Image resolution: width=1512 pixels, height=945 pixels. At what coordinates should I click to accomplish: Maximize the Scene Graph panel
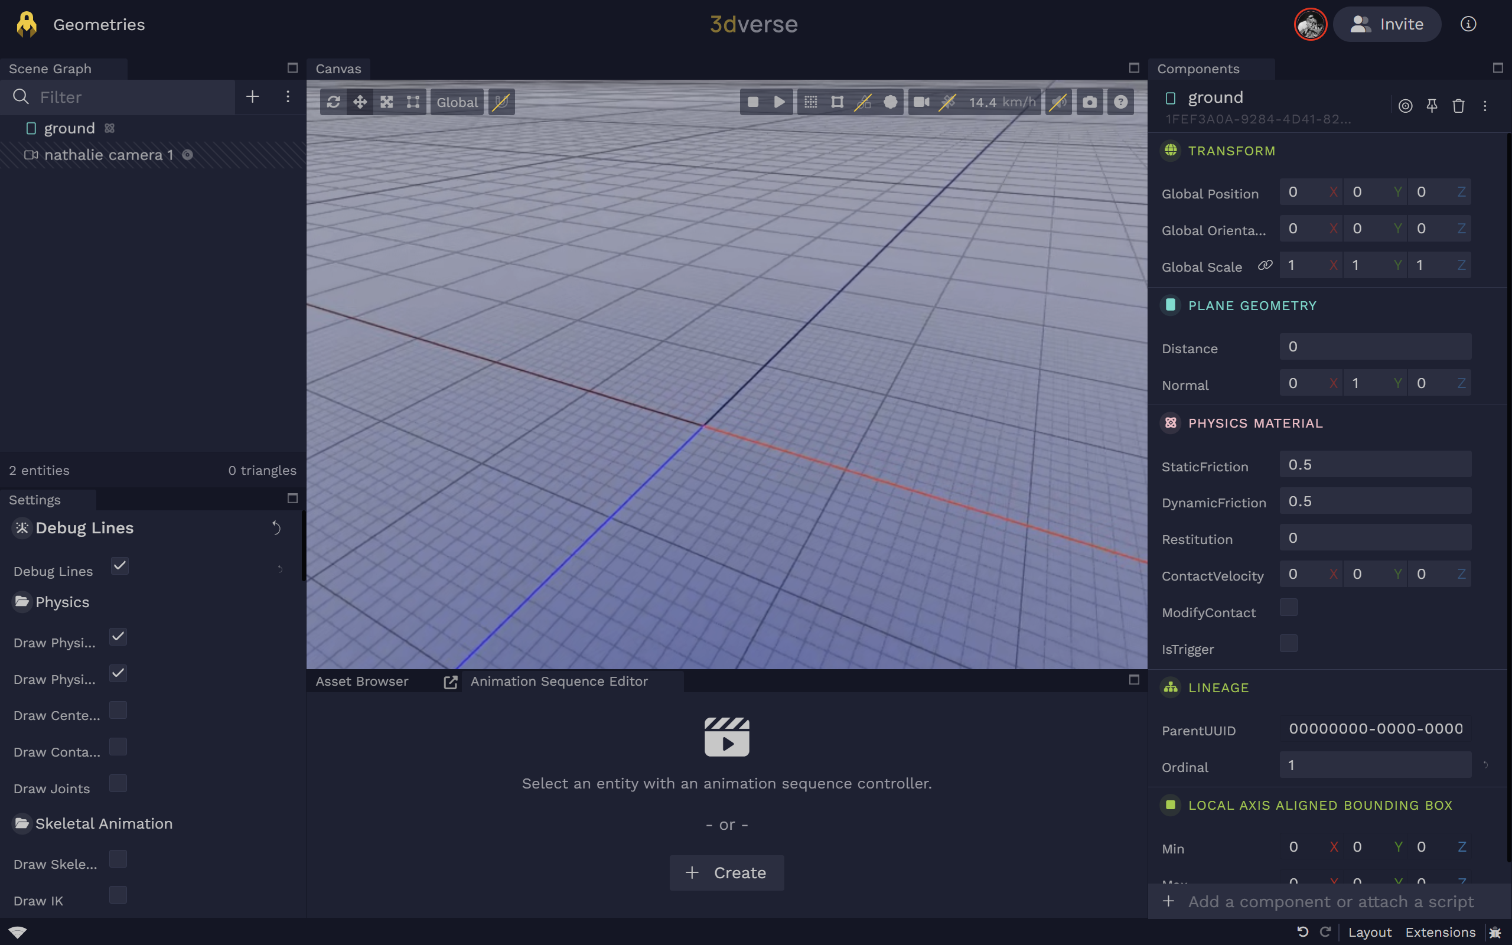pos(292,67)
